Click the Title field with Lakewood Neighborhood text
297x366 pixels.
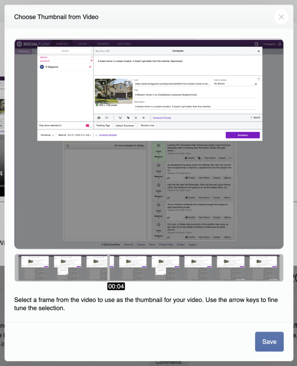coord(195,95)
